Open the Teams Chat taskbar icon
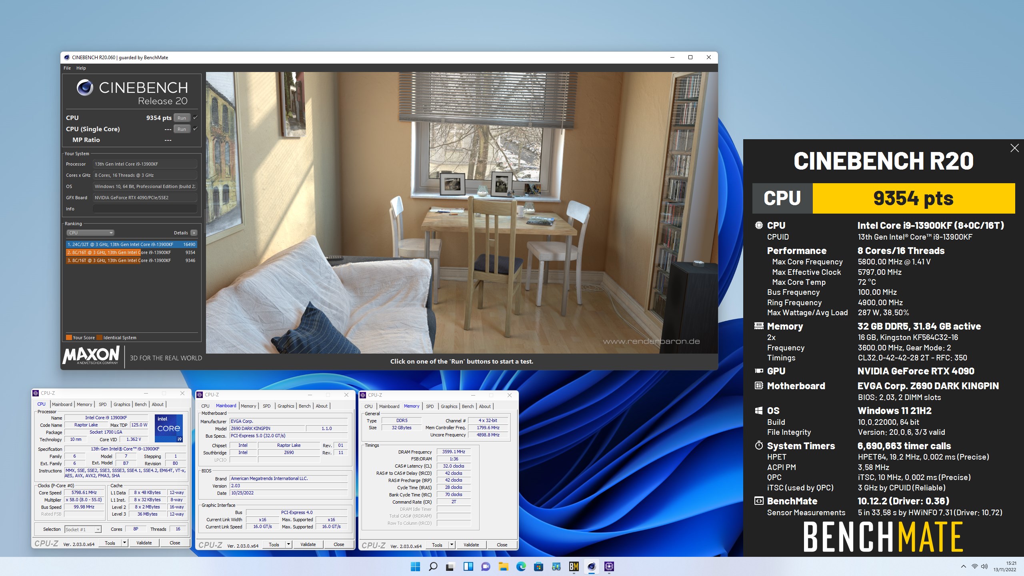This screenshot has height=576, width=1024. coord(486,566)
